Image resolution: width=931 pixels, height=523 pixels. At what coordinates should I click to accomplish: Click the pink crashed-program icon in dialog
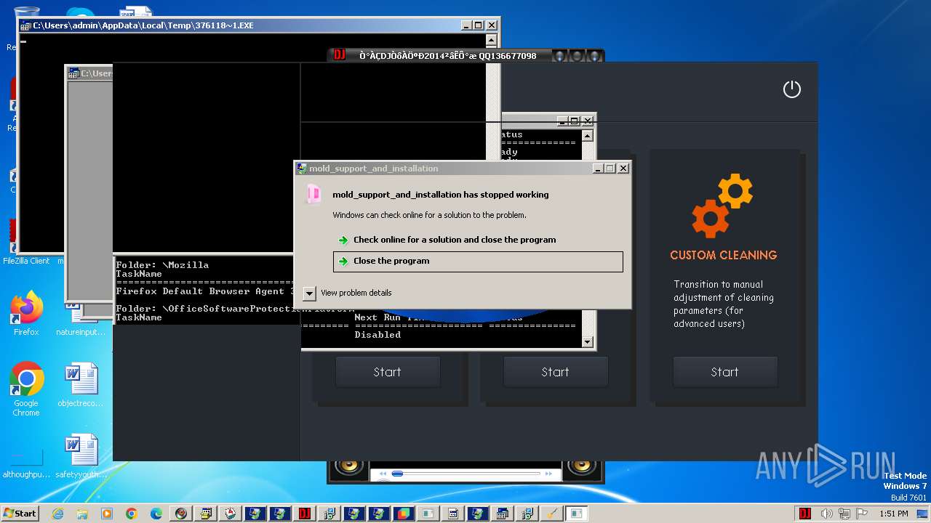tap(313, 194)
